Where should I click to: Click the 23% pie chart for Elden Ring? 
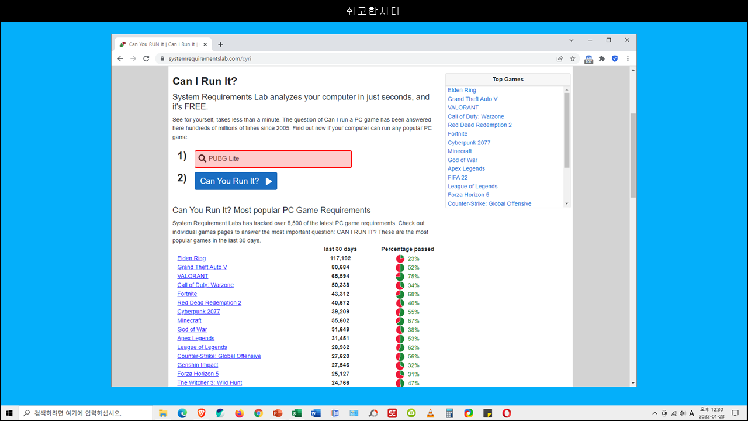click(x=400, y=258)
